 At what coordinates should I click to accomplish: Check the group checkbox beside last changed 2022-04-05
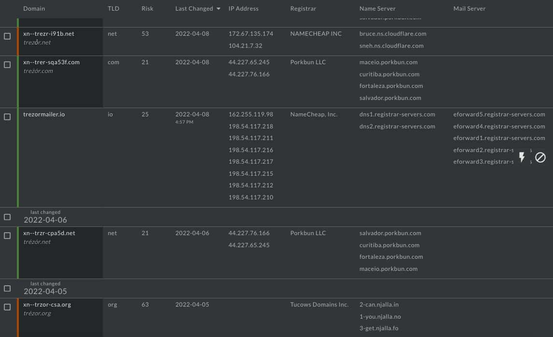(7, 288)
